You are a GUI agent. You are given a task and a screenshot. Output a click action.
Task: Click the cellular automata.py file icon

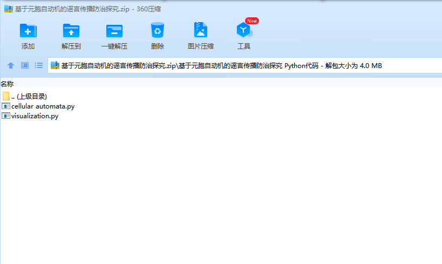point(6,106)
